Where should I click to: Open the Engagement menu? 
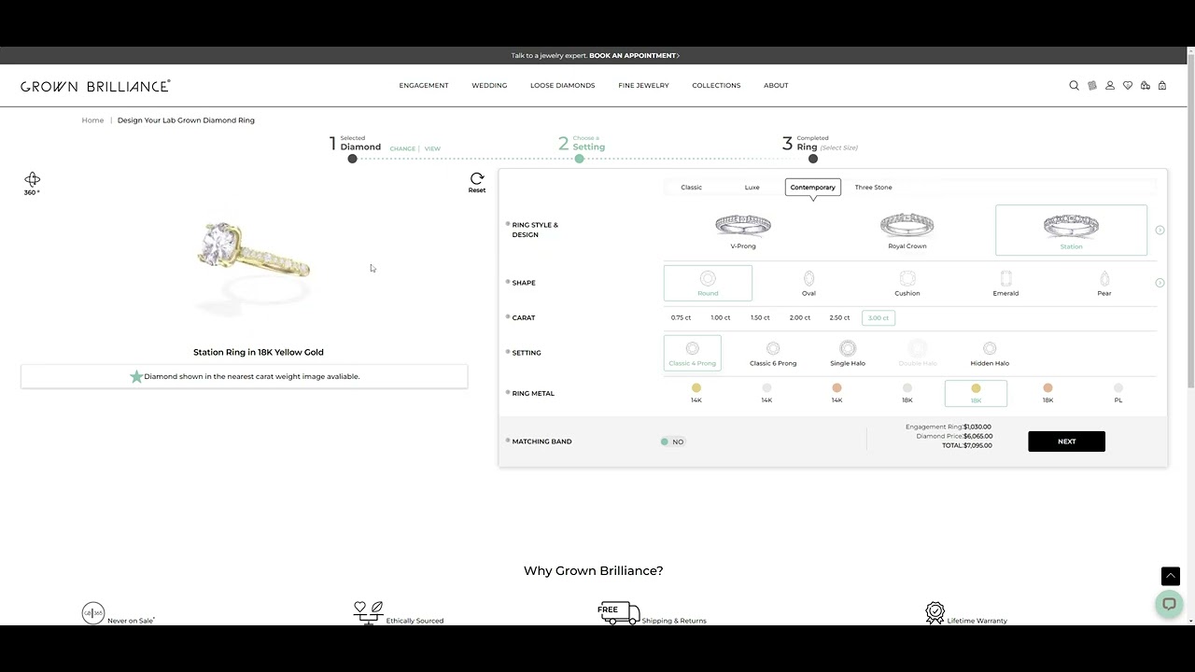[424, 85]
